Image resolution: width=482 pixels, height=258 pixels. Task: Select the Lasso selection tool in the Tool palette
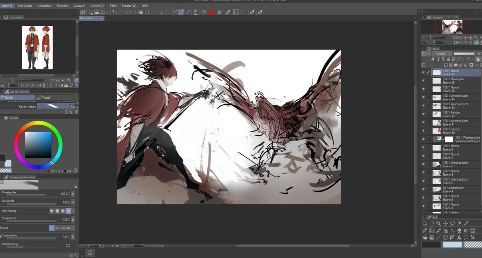coord(452,223)
